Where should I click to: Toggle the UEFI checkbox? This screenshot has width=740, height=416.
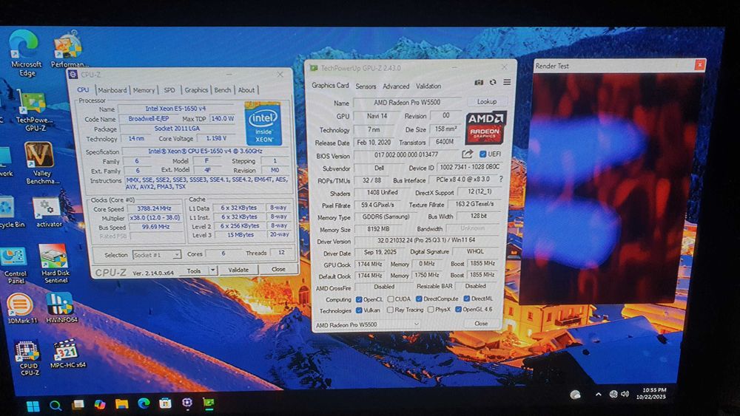pyautogui.click(x=482, y=154)
